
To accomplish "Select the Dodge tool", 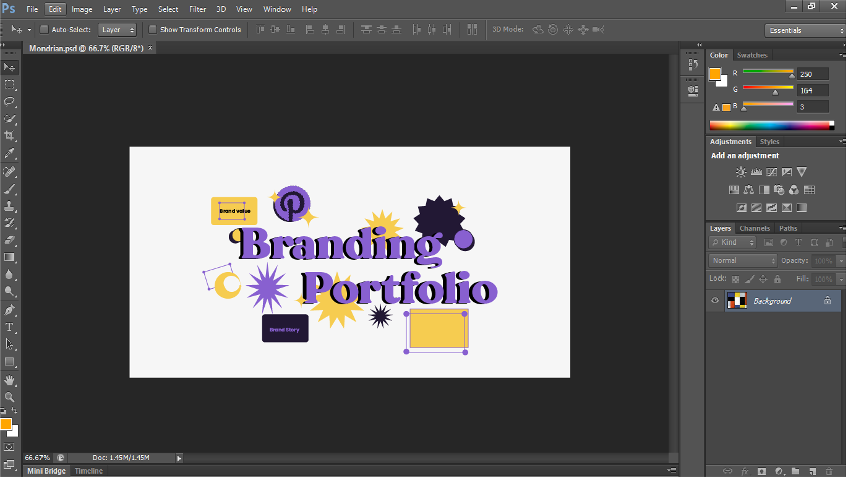I will [9, 292].
